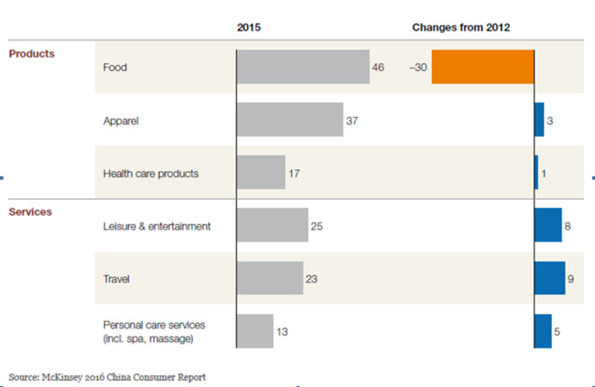The width and height of the screenshot is (595, 387).
Task: Select the gray Travel 2015 bar
Action: coord(270,278)
